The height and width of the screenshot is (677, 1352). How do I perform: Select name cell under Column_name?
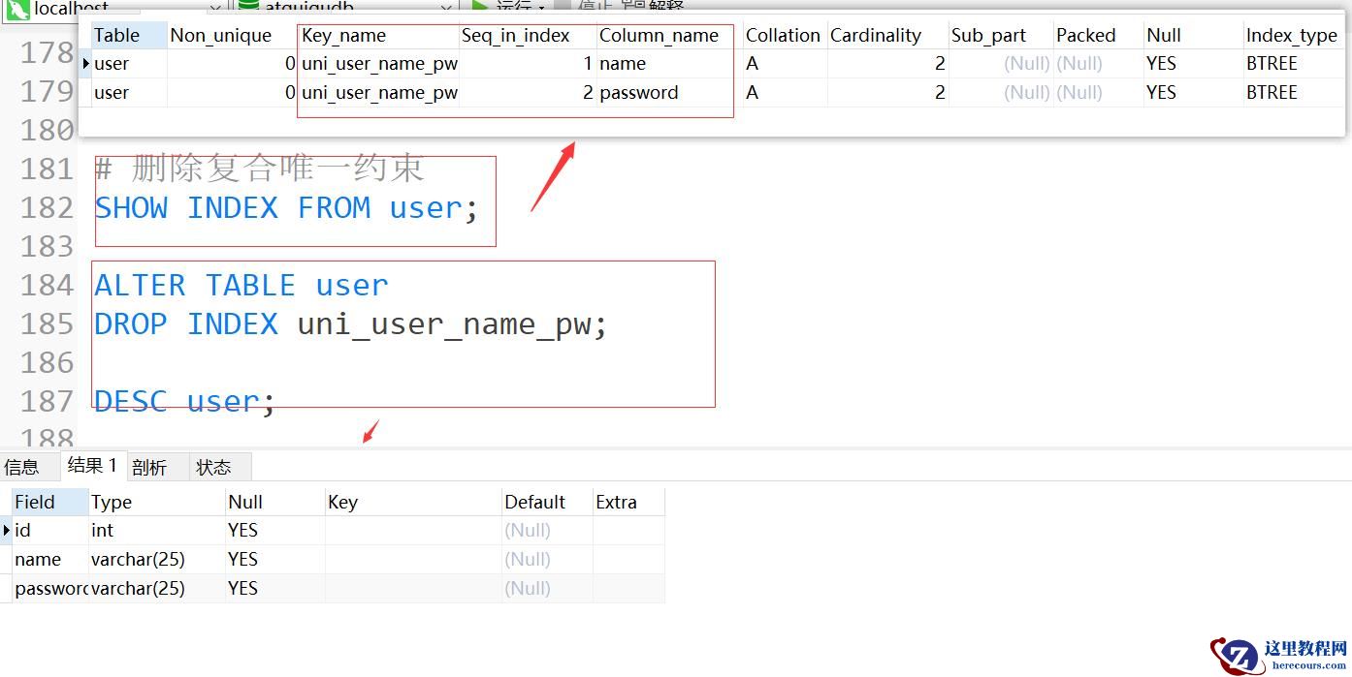tap(669, 64)
